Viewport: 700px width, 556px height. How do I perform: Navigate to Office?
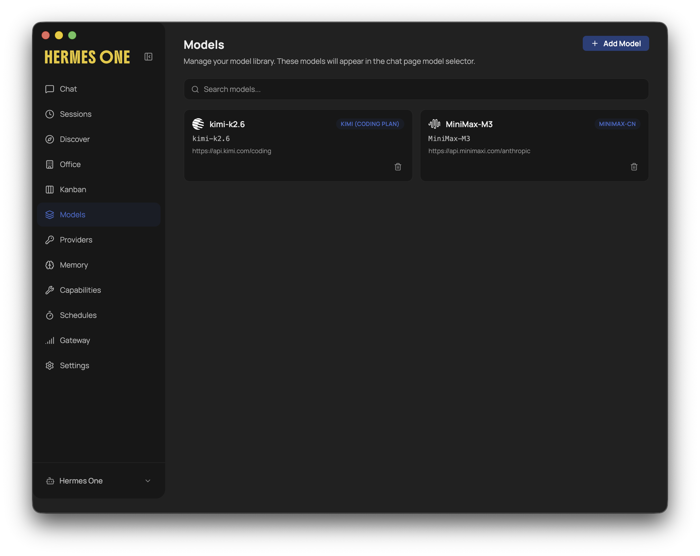pos(99,164)
